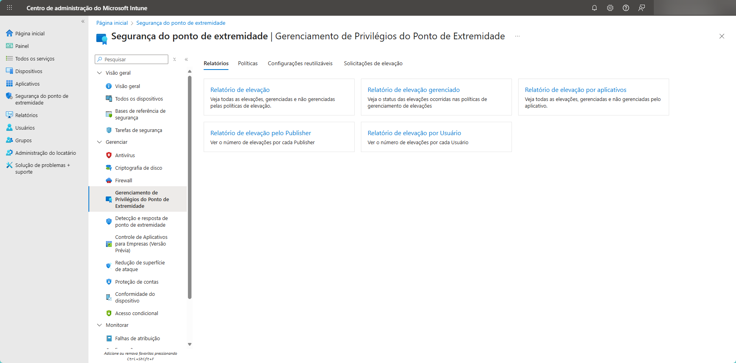
Task: Switch to the Solicitações de elevação tab
Action: coord(373,63)
